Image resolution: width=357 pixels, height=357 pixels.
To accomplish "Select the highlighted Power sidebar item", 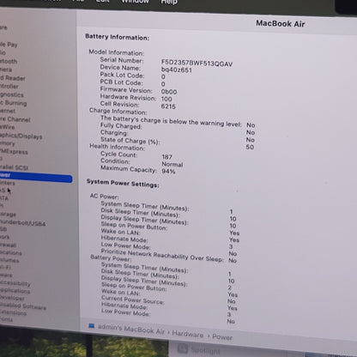I will coord(36,177).
